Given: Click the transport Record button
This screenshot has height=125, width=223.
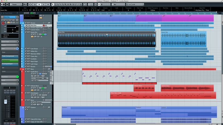Looking at the screenshot, I should [48, 4].
